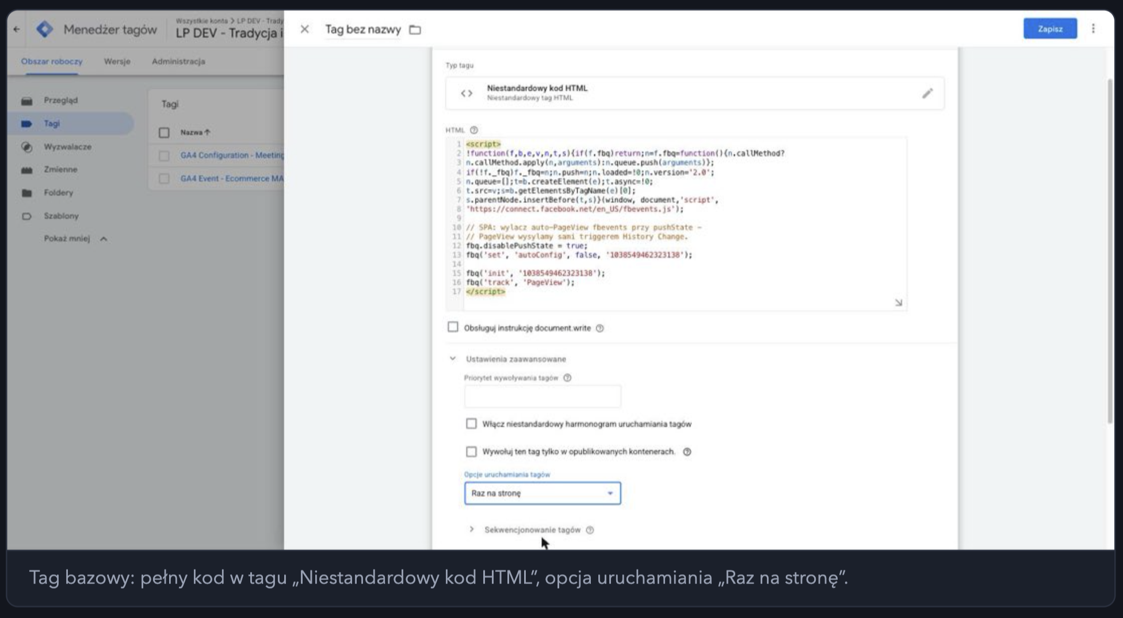
Task: Click the Foldery sidebar folder icon
Action: pyautogui.click(x=26, y=193)
